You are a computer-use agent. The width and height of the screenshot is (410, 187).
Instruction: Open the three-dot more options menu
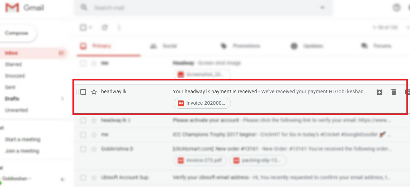[x=119, y=28]
